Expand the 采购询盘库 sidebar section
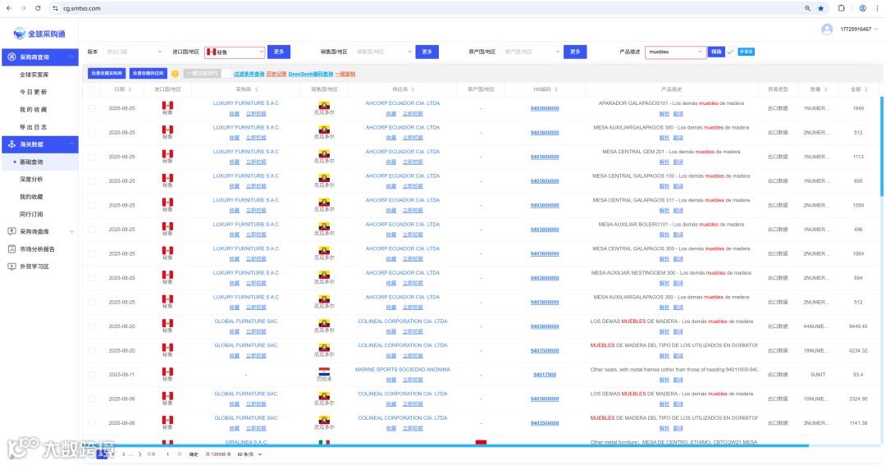886x465 pixels. pyautogui.click(x=71, y=231)
